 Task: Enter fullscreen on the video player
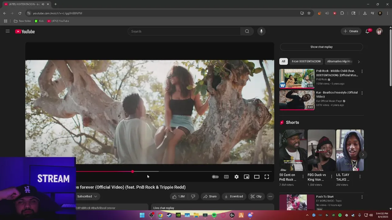pos(267,177)
